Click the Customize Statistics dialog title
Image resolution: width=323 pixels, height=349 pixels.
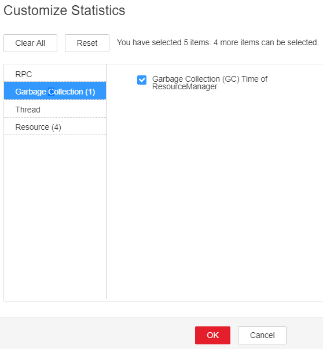64,10
